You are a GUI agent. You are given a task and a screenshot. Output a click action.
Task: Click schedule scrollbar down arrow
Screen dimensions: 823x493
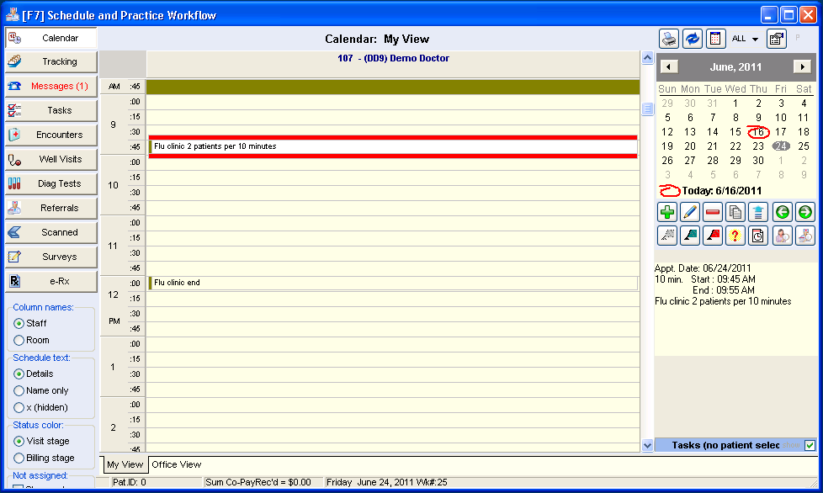click(x=648, y=445)
